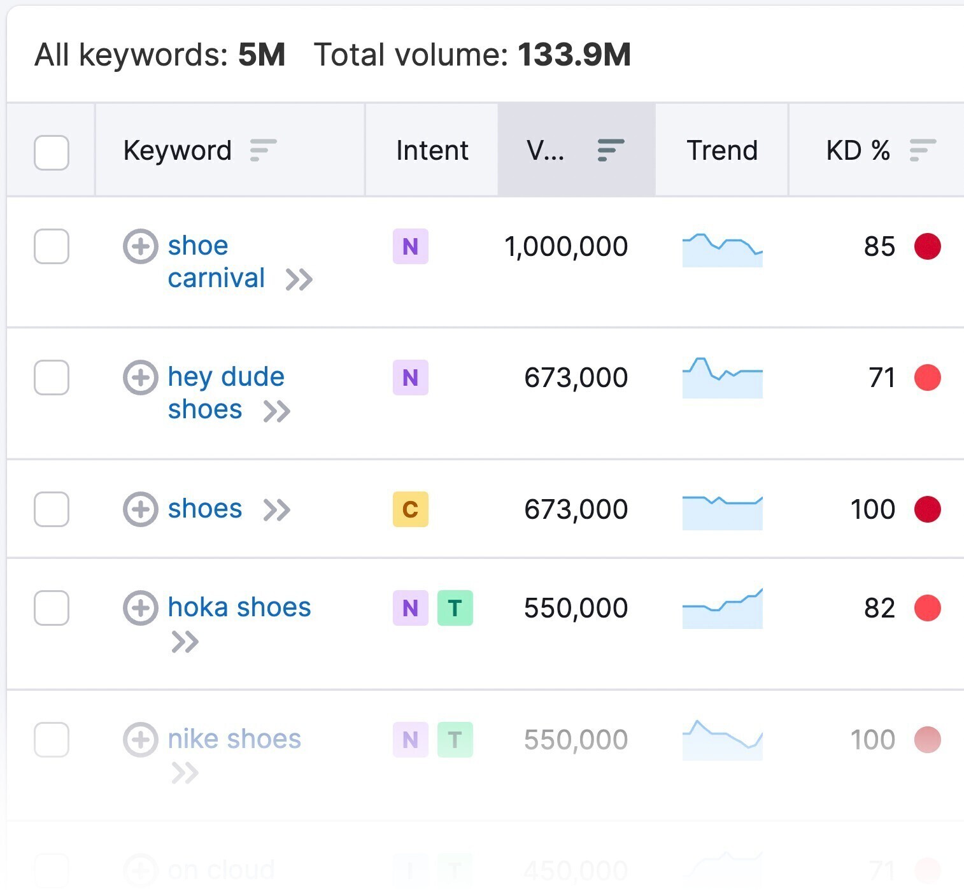Click the T intent badge for nike shoes

pyautogui.click(x=455, y=740)
